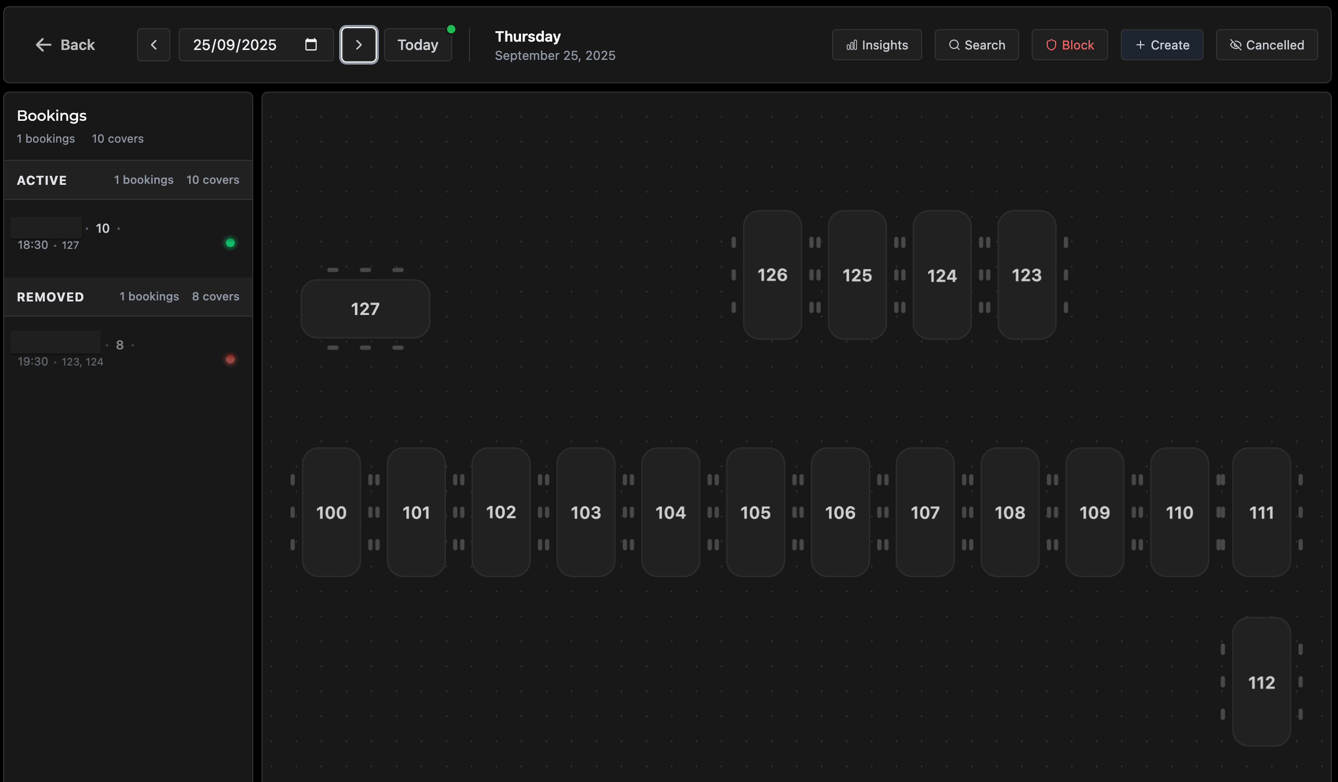1338x782 pixels.
Task: Open the calendar date picker icon
Action: point(311,45)
